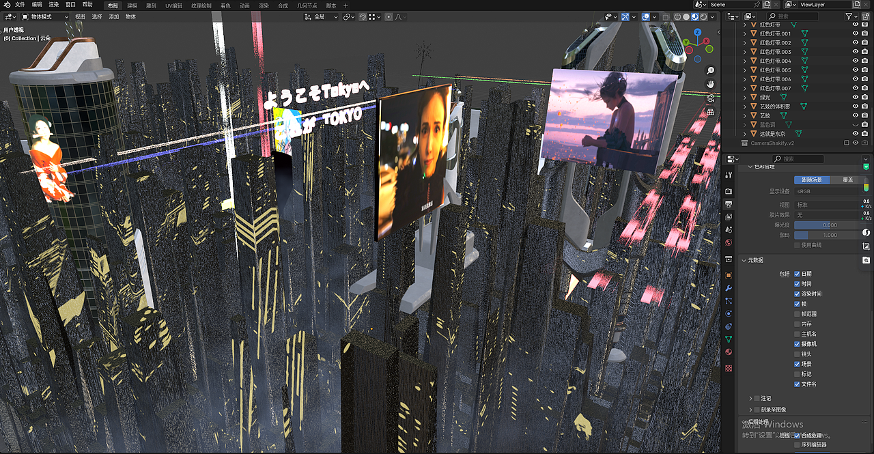The height and width of the screenshot is (454, 874).
Task: Disable render camera icon for 艺妓
Action: (866, 115)
